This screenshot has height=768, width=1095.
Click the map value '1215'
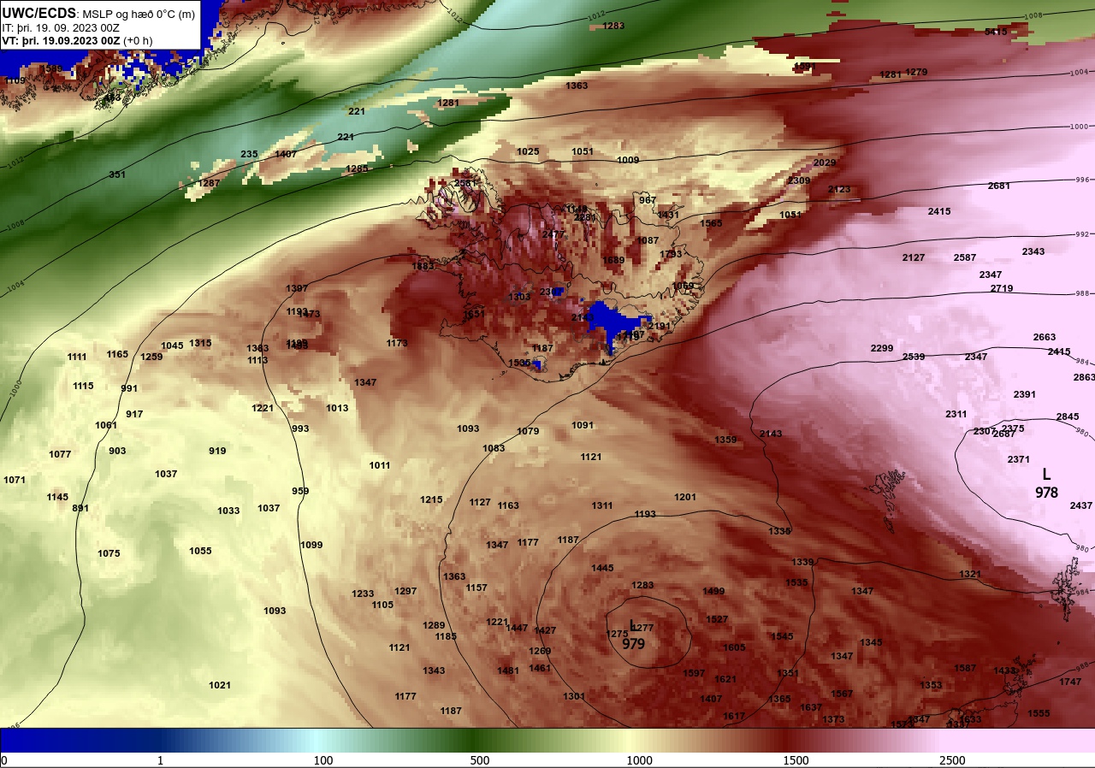click(431, 499)
